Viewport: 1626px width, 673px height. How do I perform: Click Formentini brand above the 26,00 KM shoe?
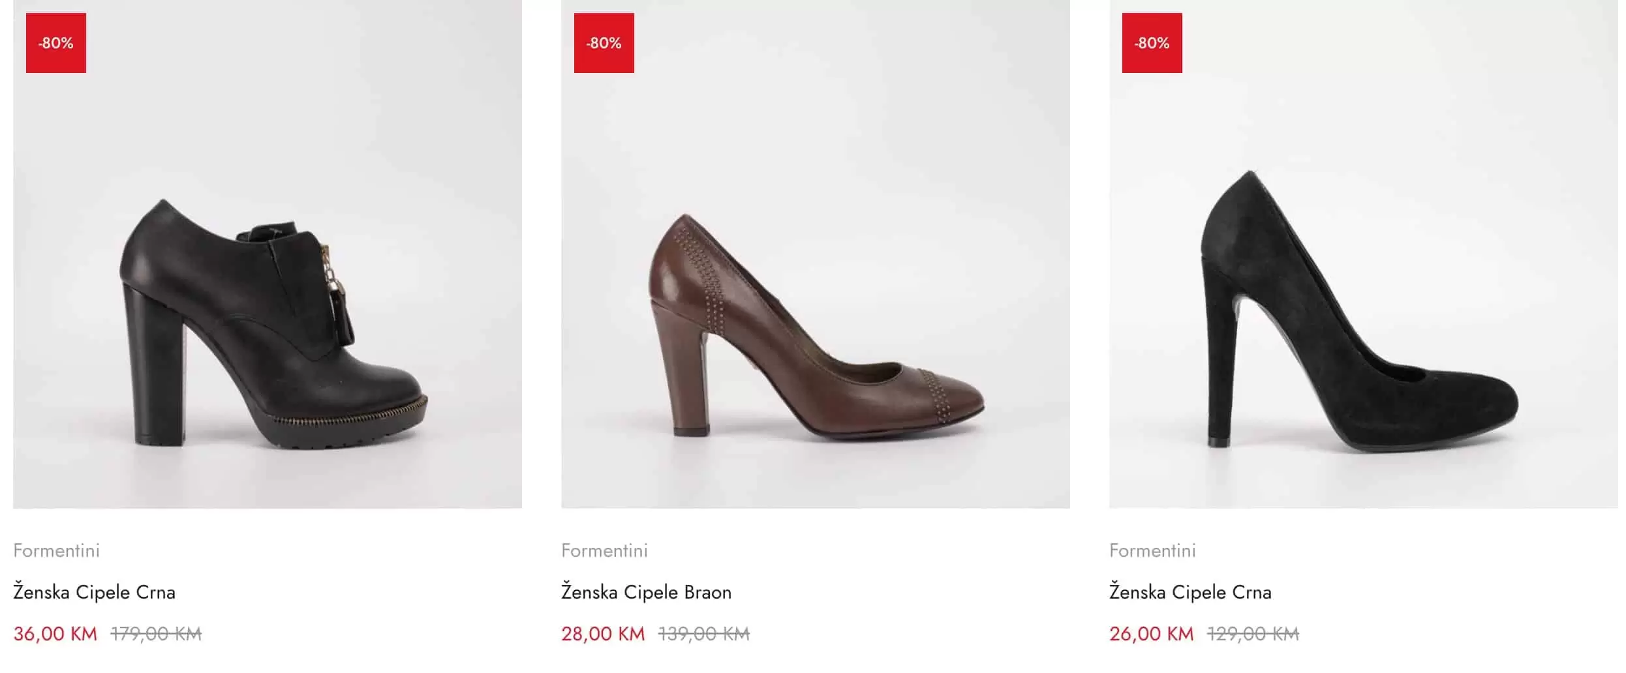coord(1152,551)
